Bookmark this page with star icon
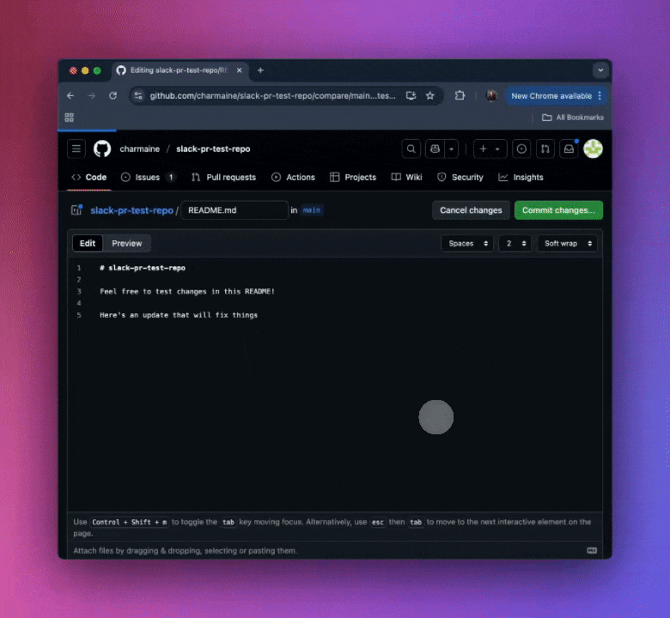 [x=429, y=95]
